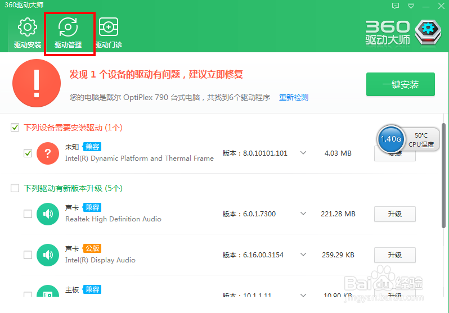Click the Intel Display Audio speaker icon
Screen dimensions: 449x313
tap(48, 255)
